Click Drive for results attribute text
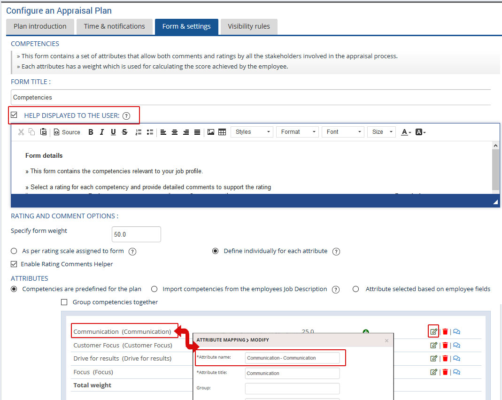The height and width of the screenshot is (400, 502). [x=122, y=358]
